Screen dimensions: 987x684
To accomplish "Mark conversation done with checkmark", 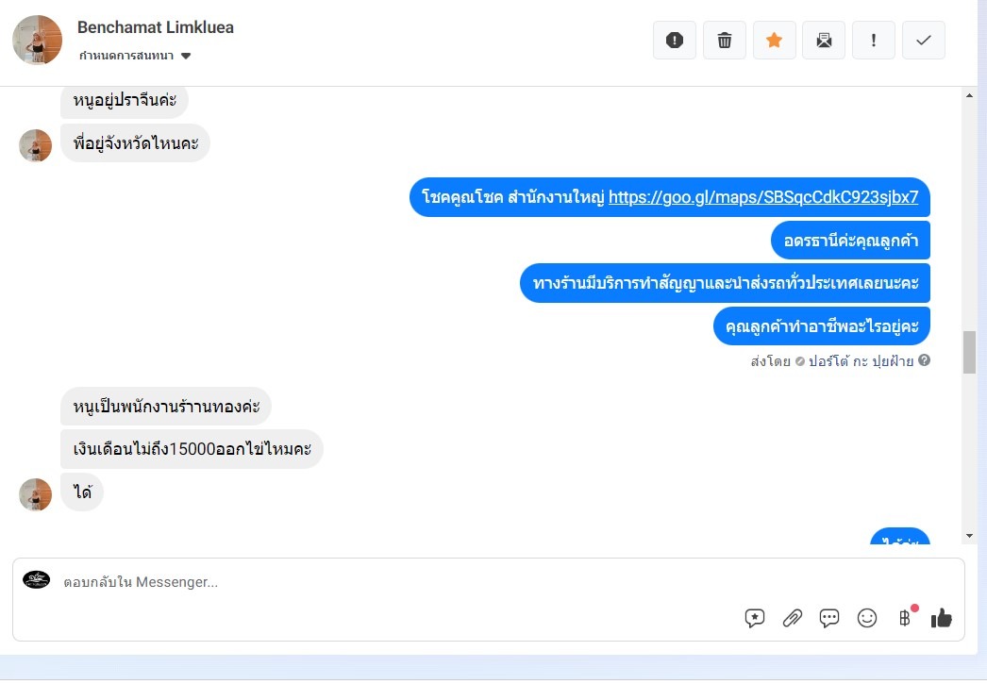I will [924, 41].
